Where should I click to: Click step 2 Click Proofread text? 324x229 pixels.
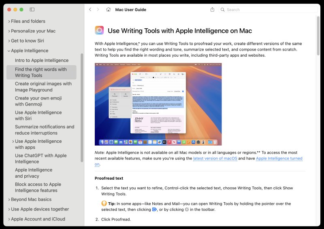point(116,219)
